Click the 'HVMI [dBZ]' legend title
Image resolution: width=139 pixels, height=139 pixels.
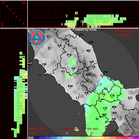pos(38,128)
